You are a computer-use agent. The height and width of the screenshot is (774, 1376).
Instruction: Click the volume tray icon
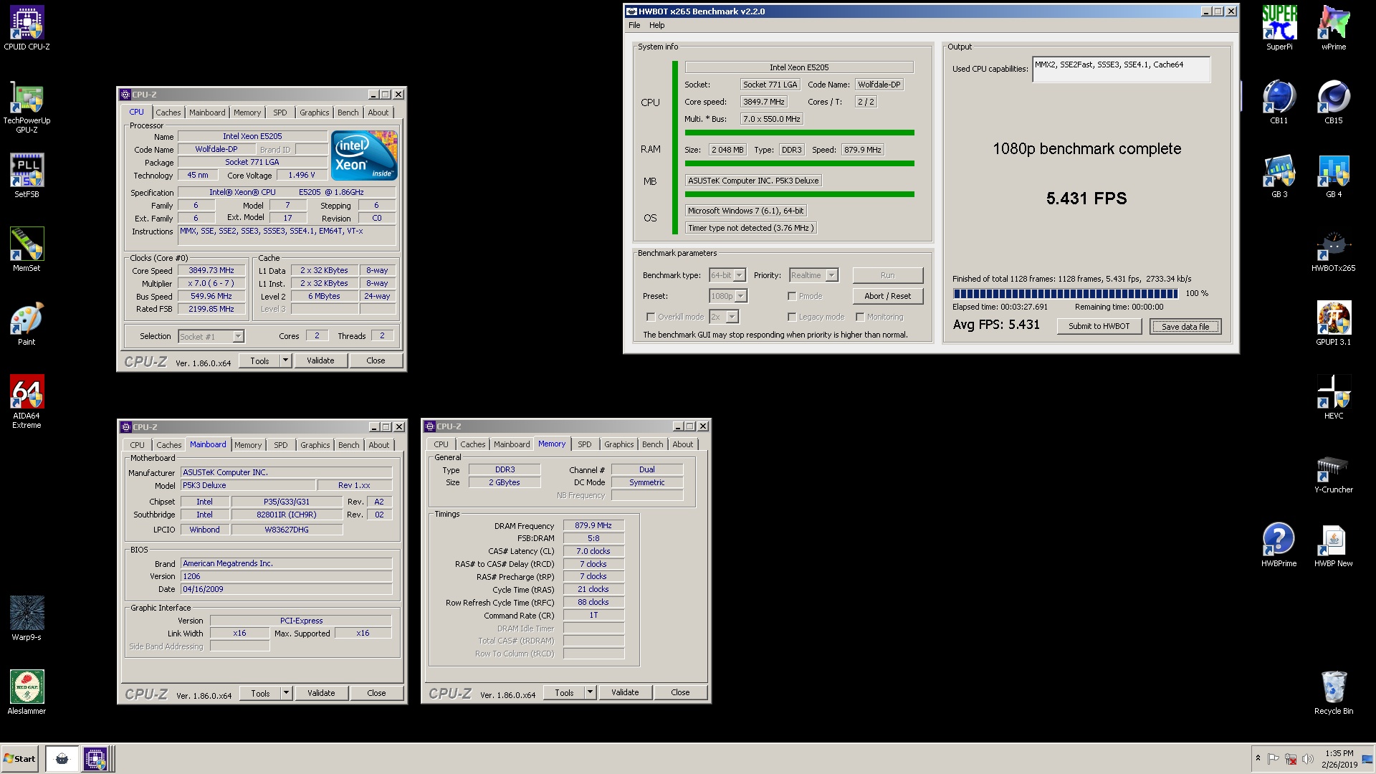pos(1308,759)
